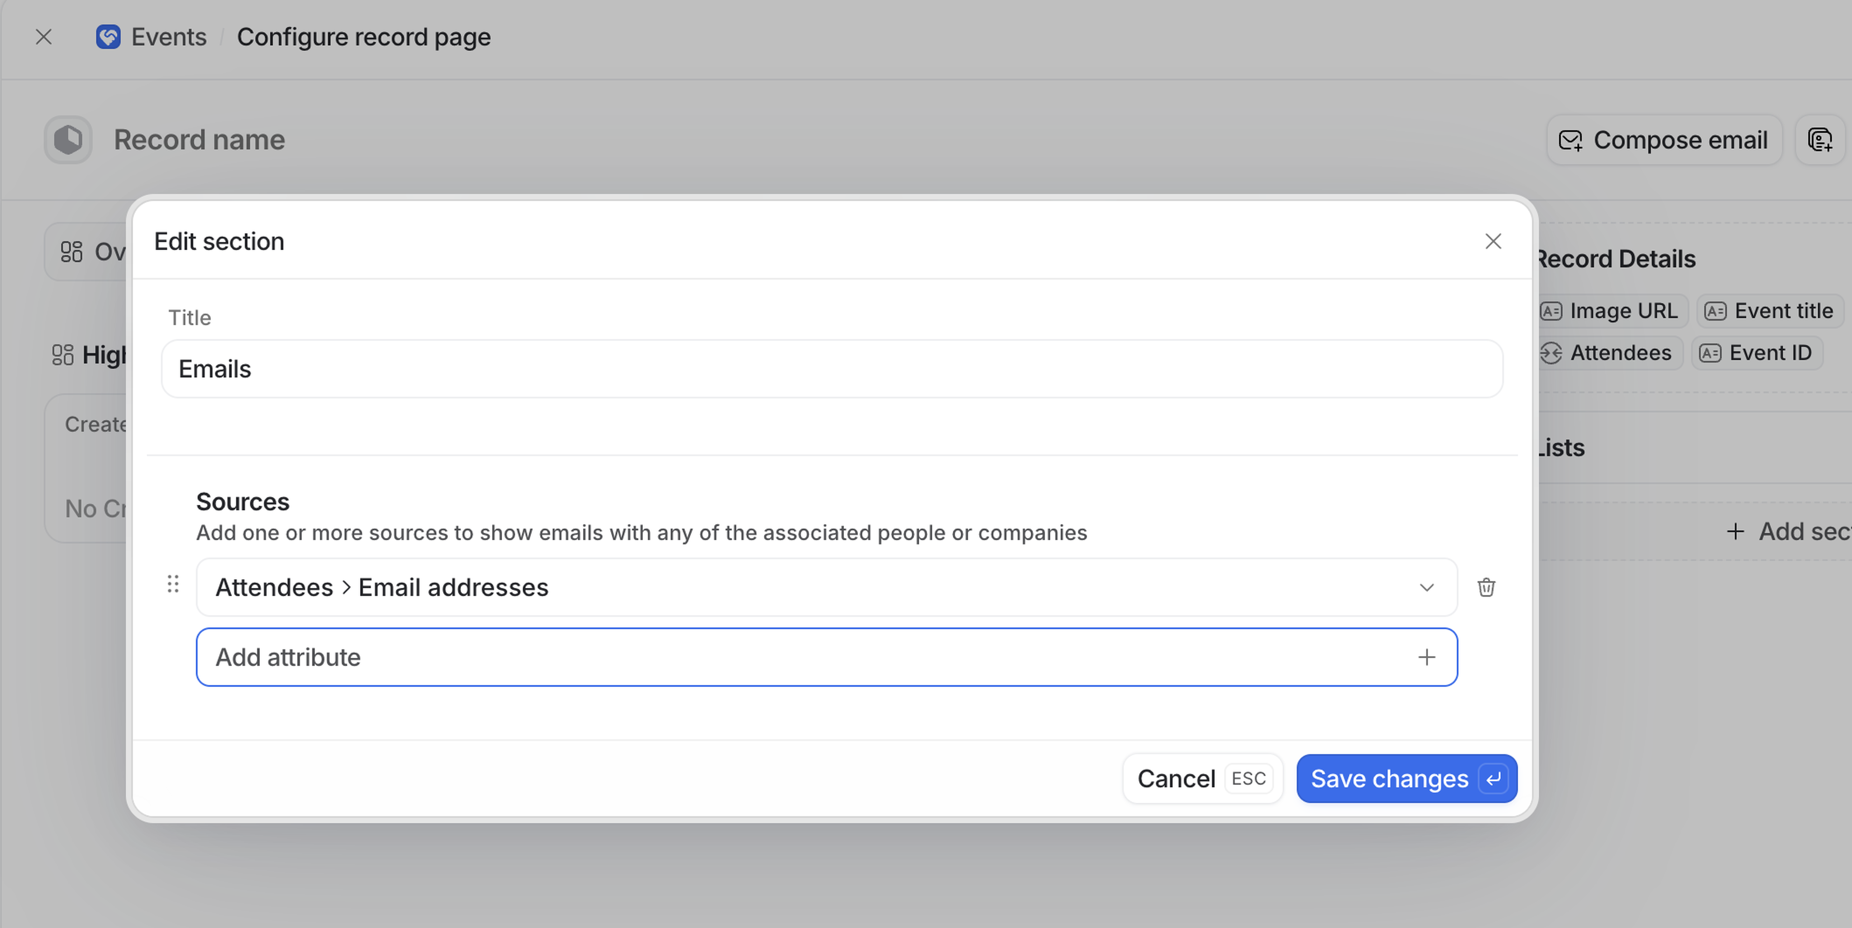Viewport: 1852px width, 928px height.
Task: Expand the Attendees Email addresses source dropdown
Action: click(1428, 587)
